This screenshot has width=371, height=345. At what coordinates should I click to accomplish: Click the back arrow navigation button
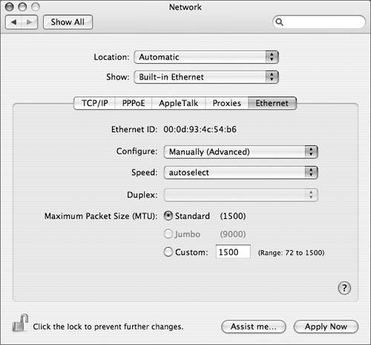click(x=13, y=22)
